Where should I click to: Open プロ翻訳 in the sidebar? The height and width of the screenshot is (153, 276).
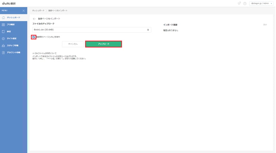[x=13, y=25]
